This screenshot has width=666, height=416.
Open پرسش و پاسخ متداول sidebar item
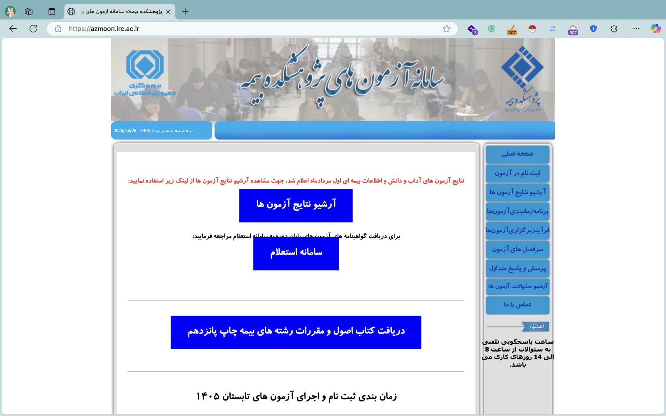click(x=517, y=269)
